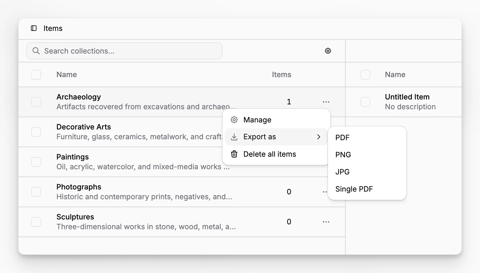The width and height of the screenshot is (480, 273).
Task: Click the gear icon next to Manage
Action: (234, 120)
